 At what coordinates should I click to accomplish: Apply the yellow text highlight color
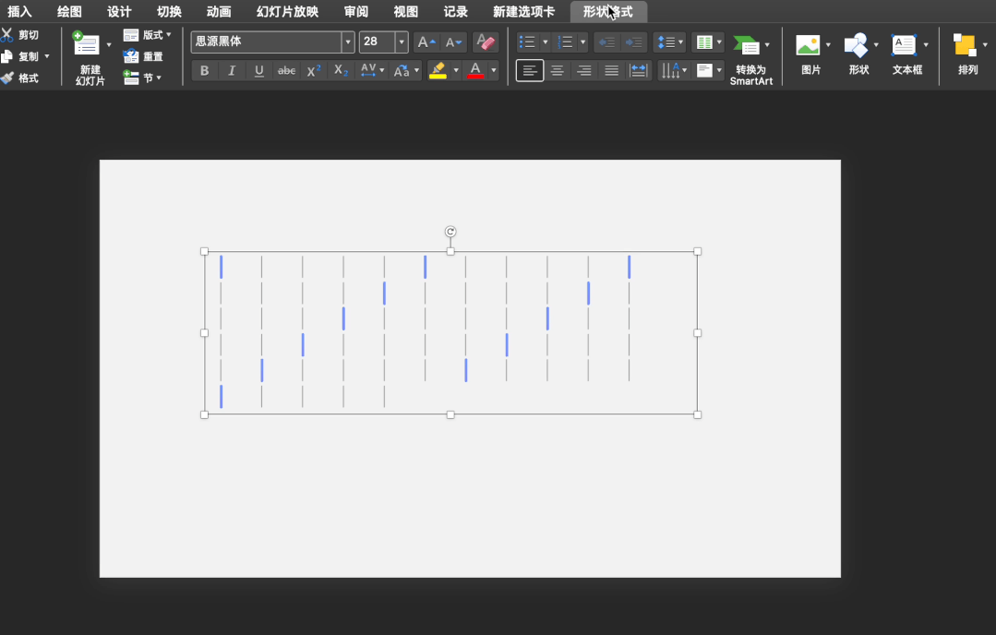(x=438, y=70)
